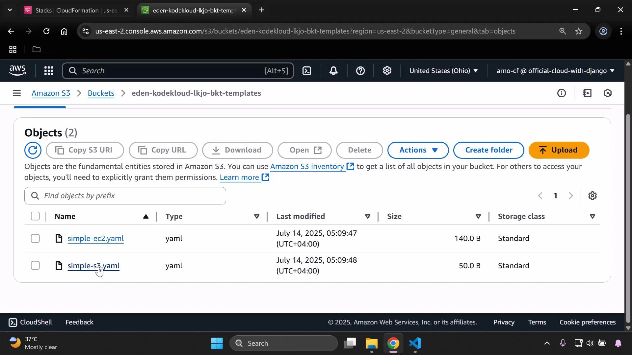Screen dimensions: 632x355
Task: Open account settings via the gear icon
Action: pos(387,71)
